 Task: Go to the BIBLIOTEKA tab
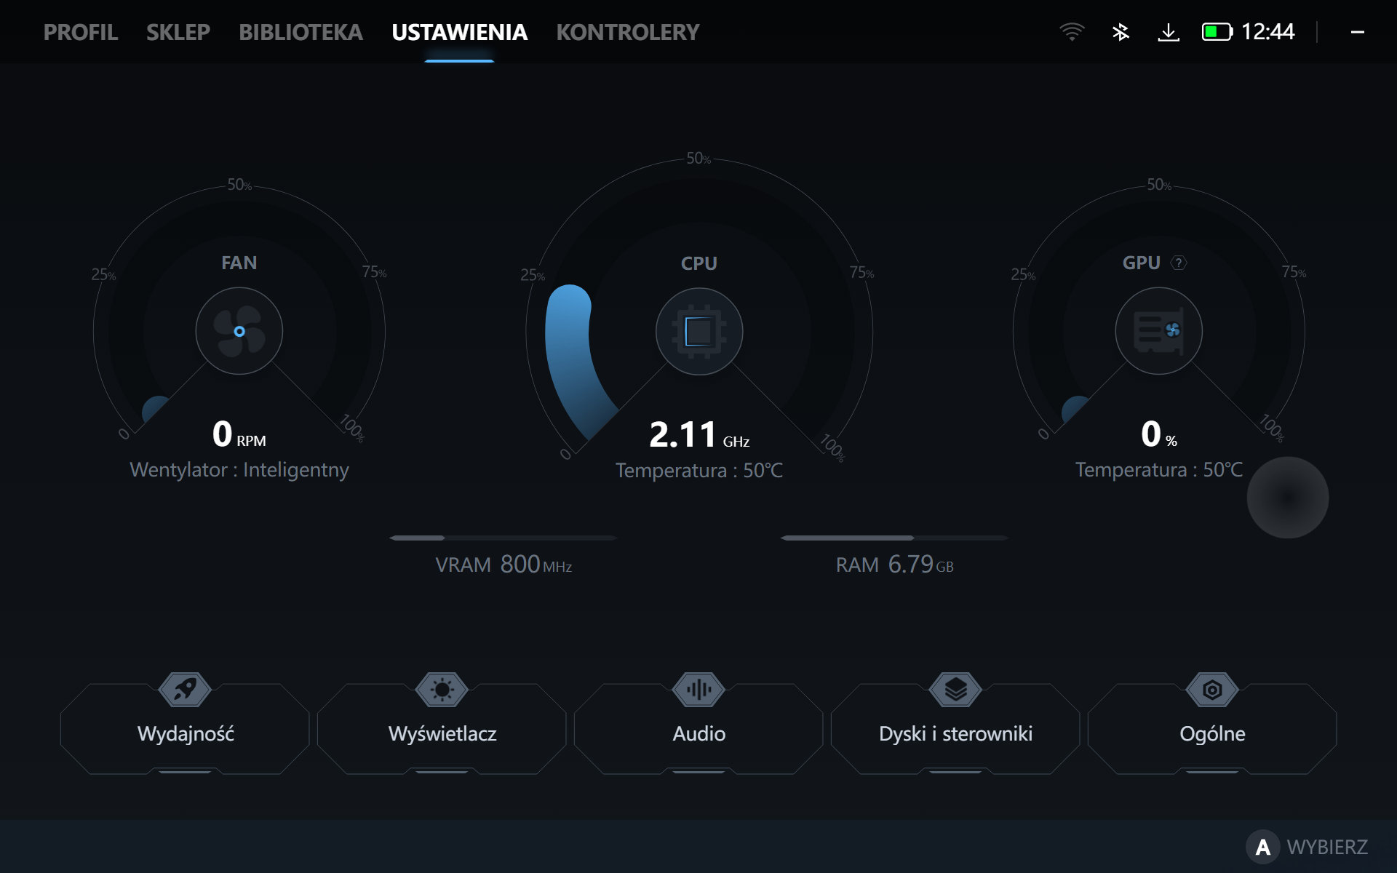pyautogui.click(x=301, y=32)
